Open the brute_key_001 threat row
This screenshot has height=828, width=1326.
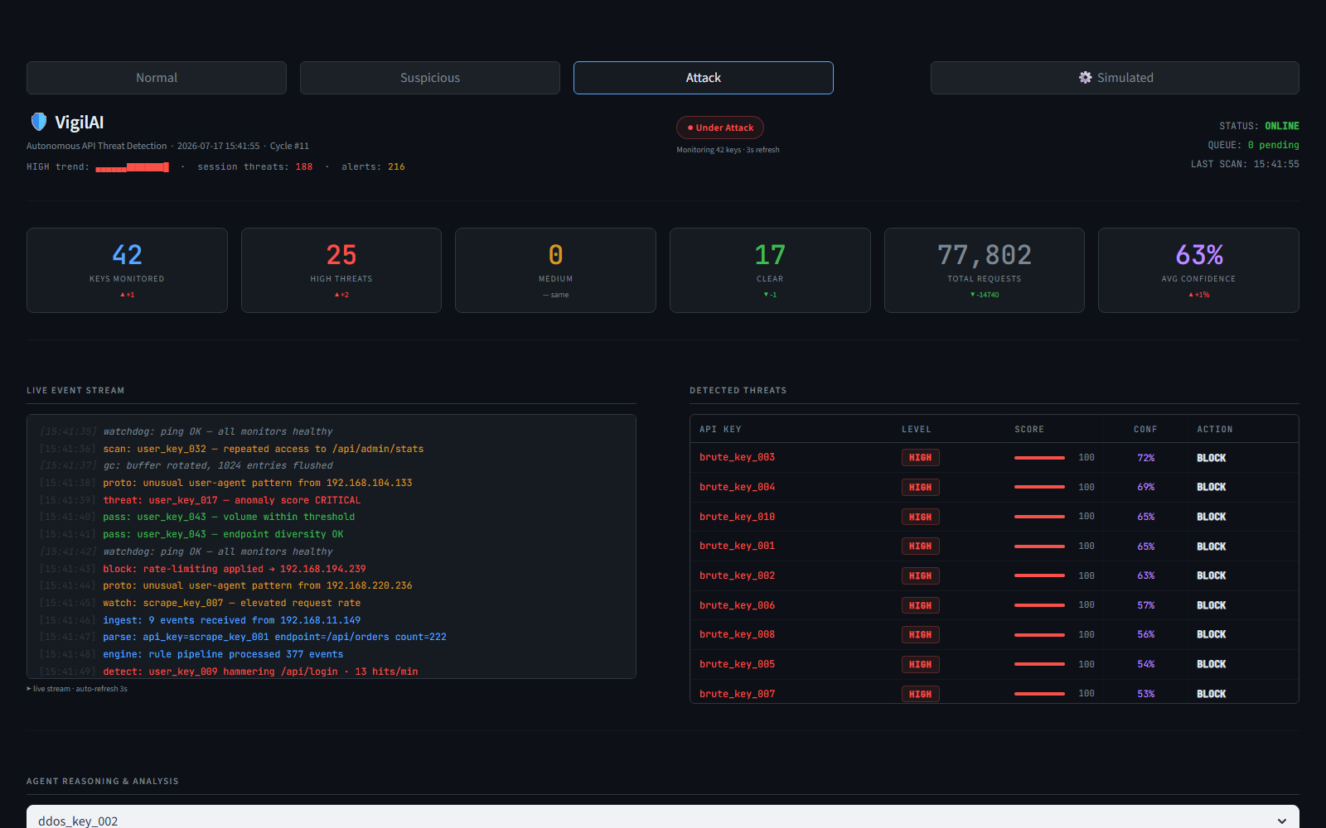pyautogui.click(x=994, y=546)
